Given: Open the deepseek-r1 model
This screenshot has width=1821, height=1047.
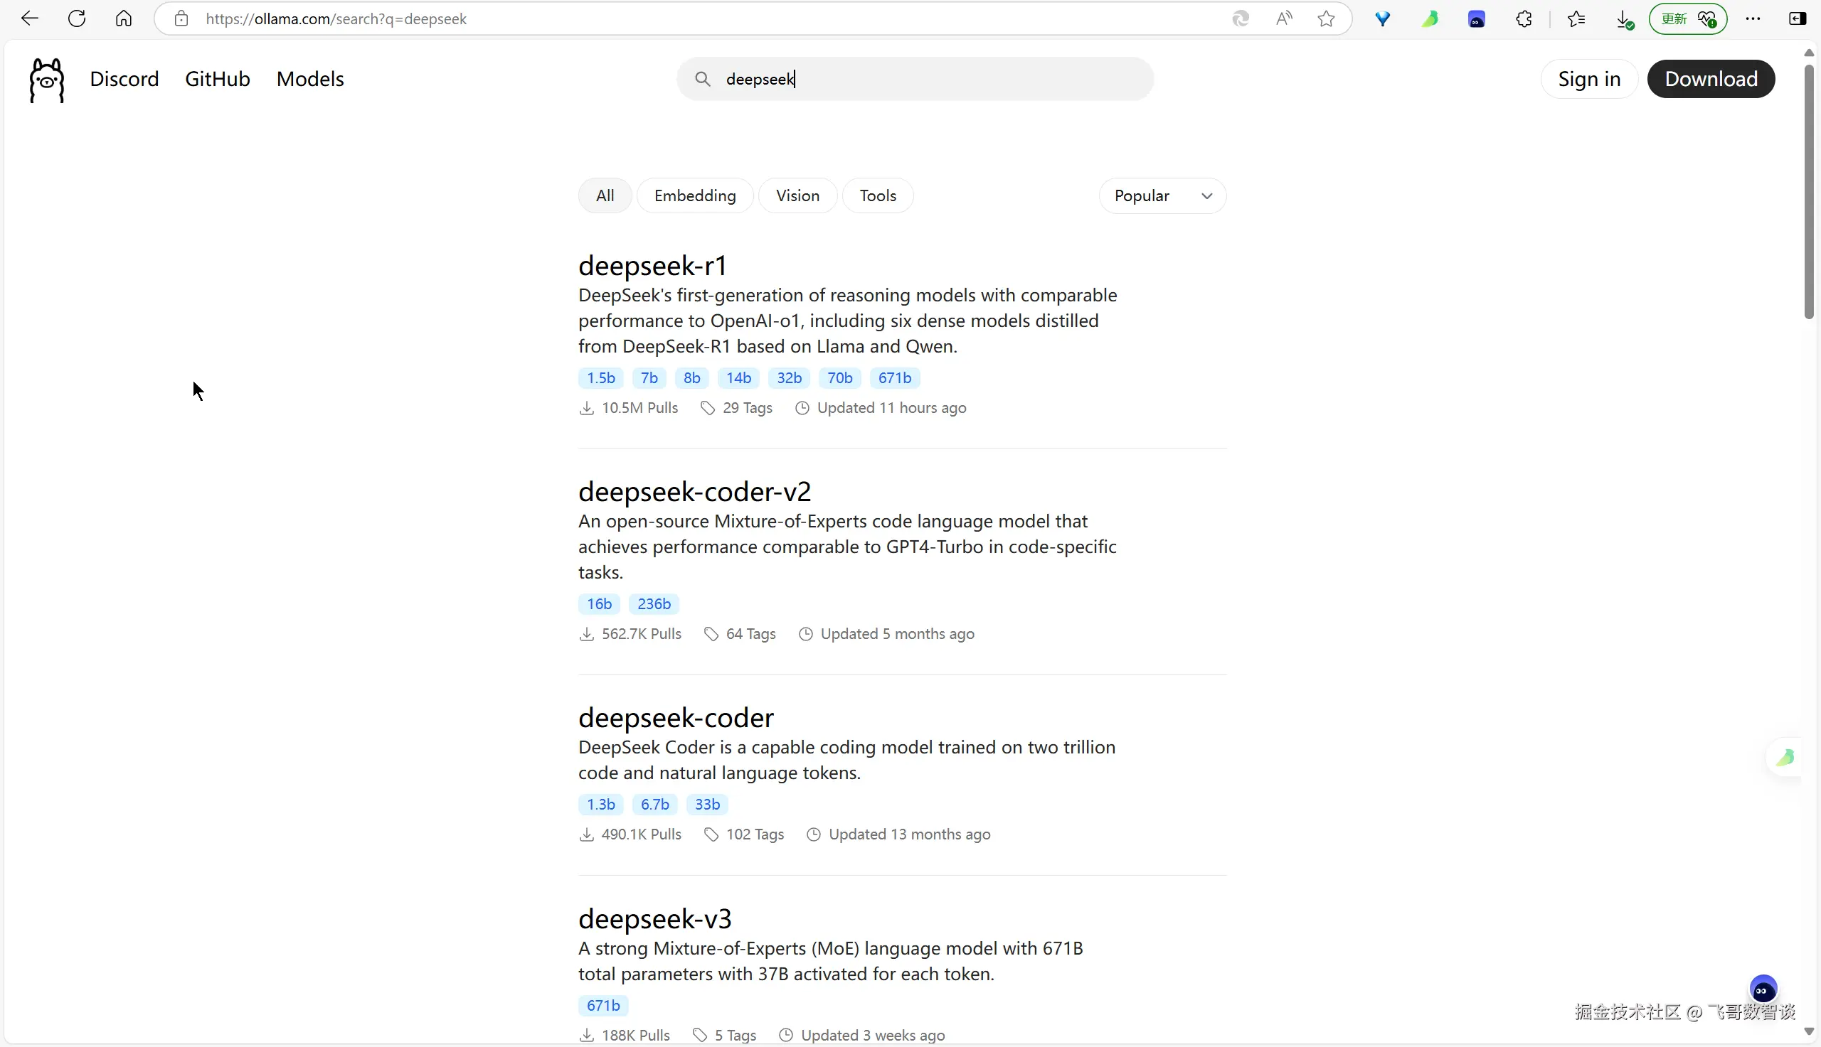Looking at the screenshot, I should 652,265.
